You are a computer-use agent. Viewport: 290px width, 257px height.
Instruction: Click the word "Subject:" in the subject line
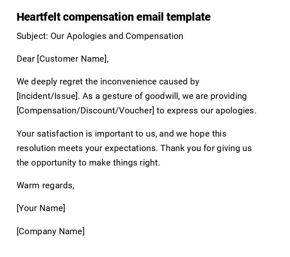pyautogui.click(x=32, y=36)
